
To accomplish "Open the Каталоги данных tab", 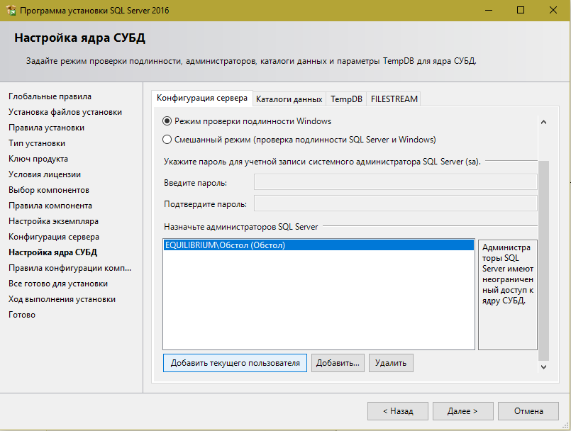I will [289, 99].
